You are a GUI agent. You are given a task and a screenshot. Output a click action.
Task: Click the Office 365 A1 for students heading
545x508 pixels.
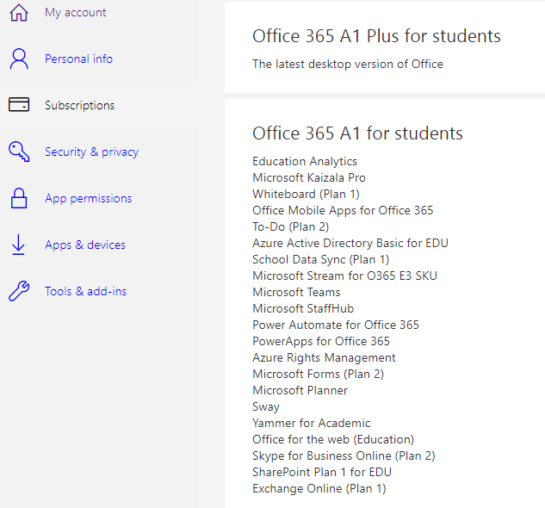(x=357, y=133)
